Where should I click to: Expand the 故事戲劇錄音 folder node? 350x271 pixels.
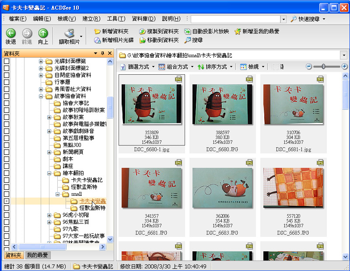[49, 131]
